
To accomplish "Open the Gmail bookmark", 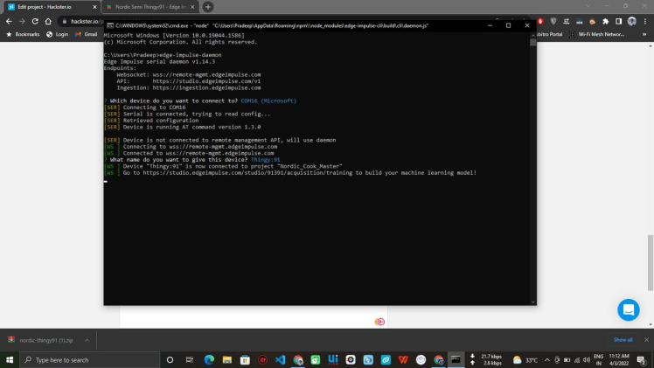I will (86, 34).
